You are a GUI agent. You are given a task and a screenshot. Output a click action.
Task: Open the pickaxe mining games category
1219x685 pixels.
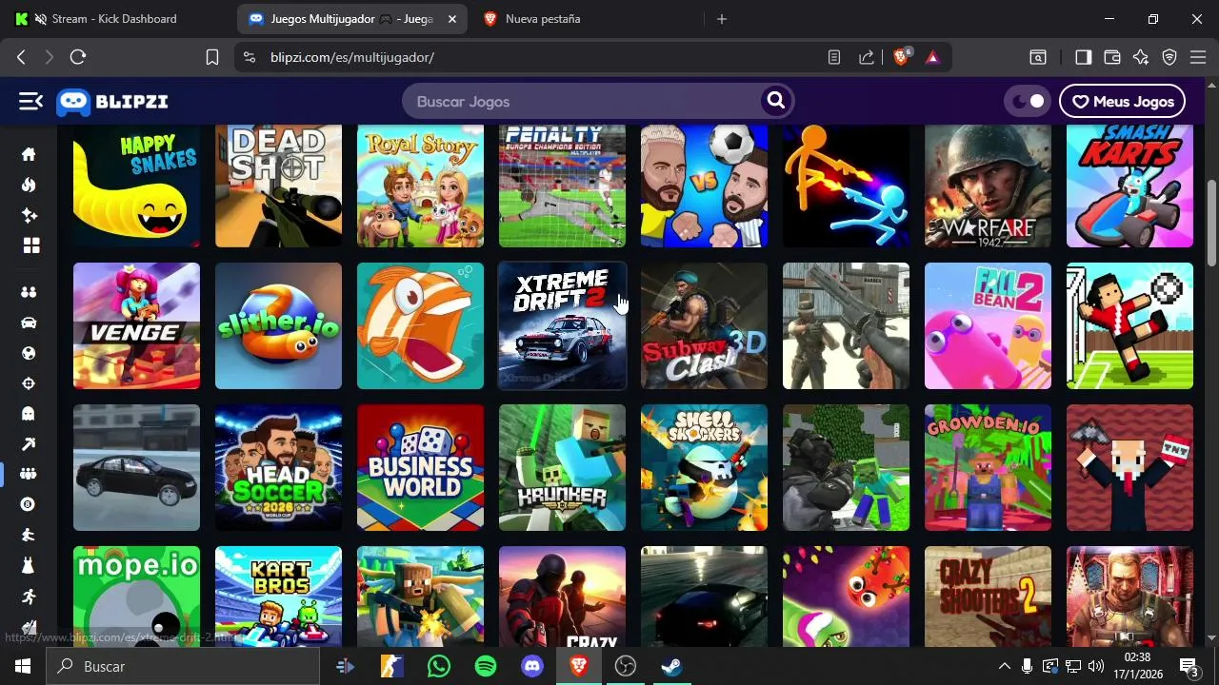(29, 443)
